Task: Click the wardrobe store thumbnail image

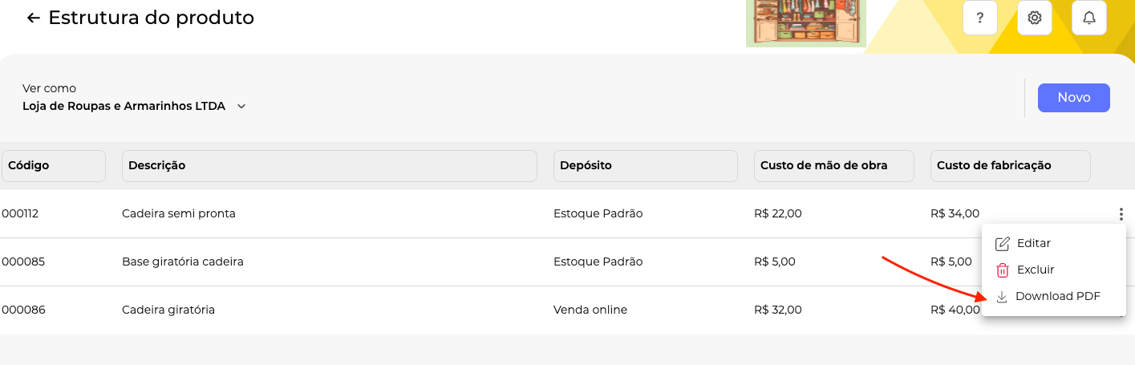Action: [805, 22]
